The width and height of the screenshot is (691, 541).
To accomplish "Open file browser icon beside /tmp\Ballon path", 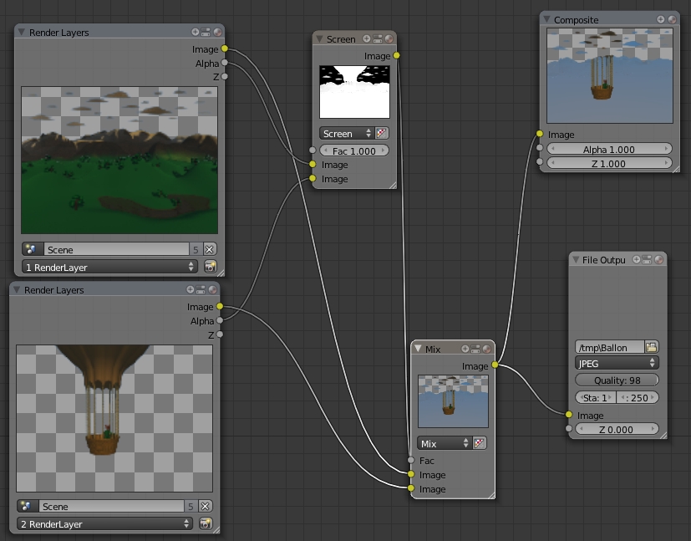I will (652, 347).
